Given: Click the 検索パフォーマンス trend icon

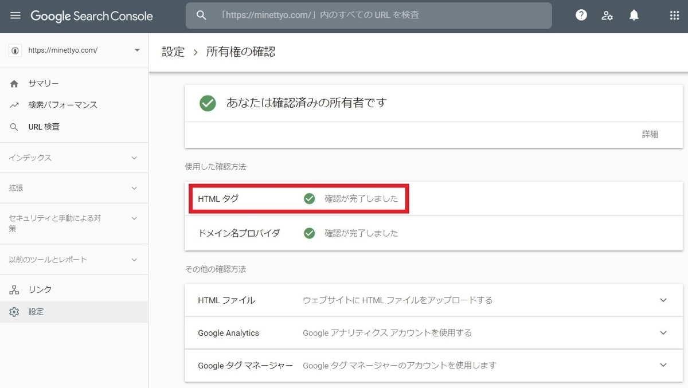Looking at the screenshot, I should pos(14,105).
